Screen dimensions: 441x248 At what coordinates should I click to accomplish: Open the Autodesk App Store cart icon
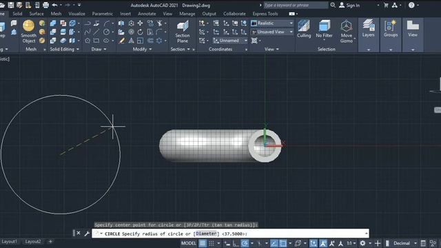click(x=386, y=5)
